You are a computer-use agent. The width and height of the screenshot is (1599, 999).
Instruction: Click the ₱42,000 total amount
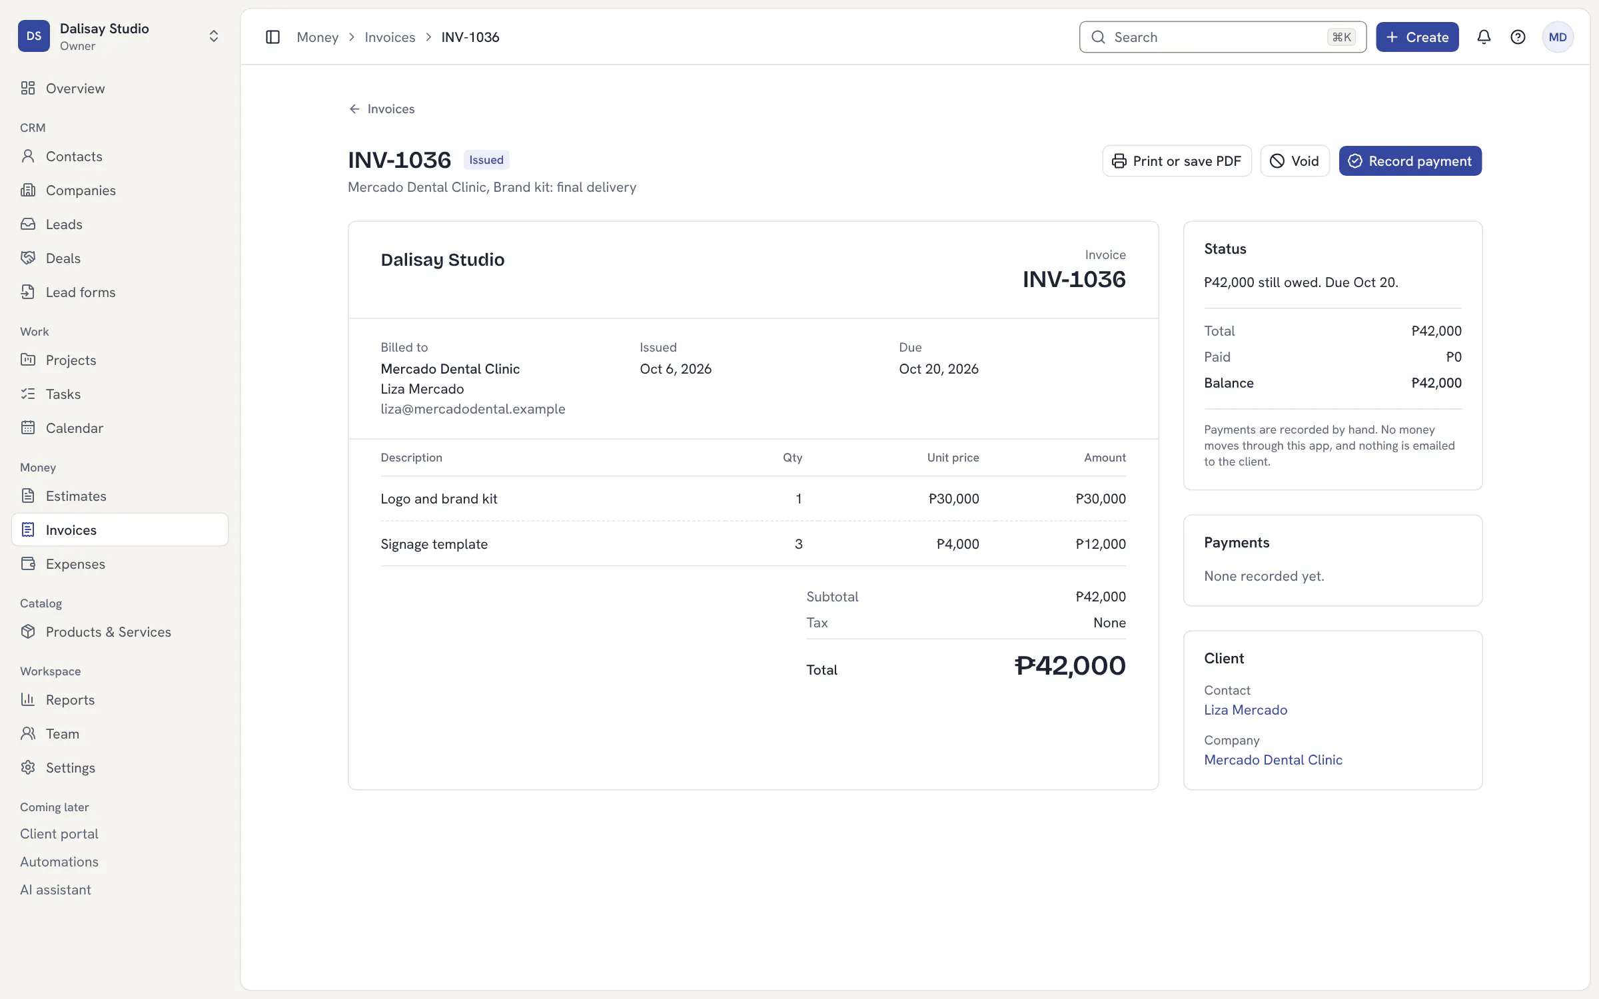[1070, 666]
